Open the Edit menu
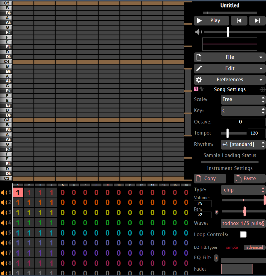This screenshot has height=276, width=266. tap(229, 68)
